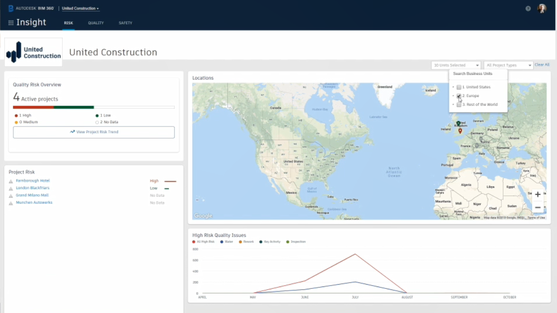Click the map zoom out minus button

[x=538, y=208]
